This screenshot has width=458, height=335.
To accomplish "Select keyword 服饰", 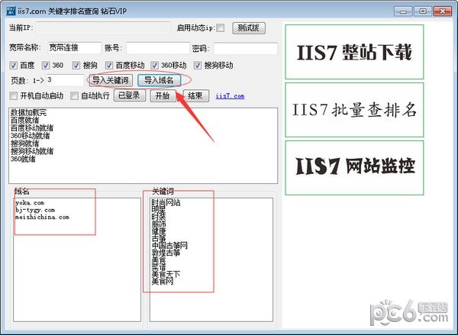I will click(x=159, y=224).
